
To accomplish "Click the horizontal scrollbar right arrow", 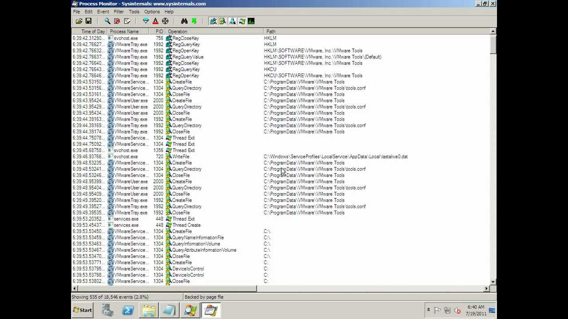I will pos(487,288).
